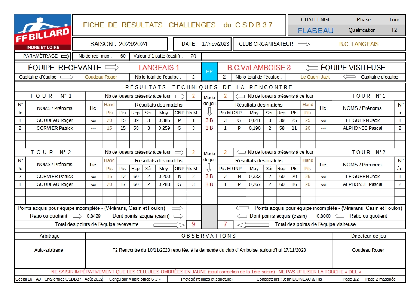Select the organizing club B.C. LANGEAIS
Viewport: 420px width, 297px height.
pos(359,44)
